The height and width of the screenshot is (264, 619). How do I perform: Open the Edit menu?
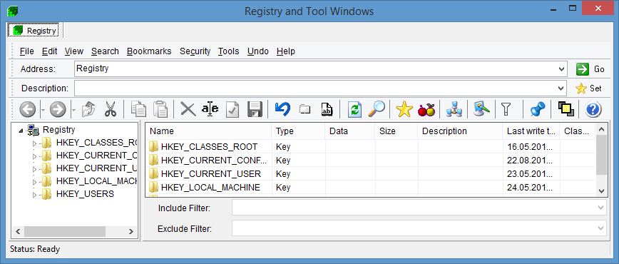[50, 51]
